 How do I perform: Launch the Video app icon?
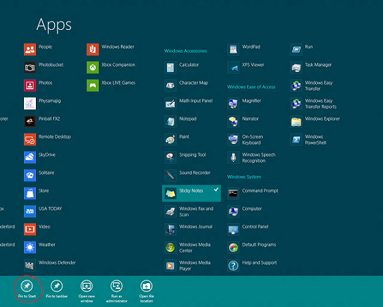pyautogui.click(x=30, y=229)
